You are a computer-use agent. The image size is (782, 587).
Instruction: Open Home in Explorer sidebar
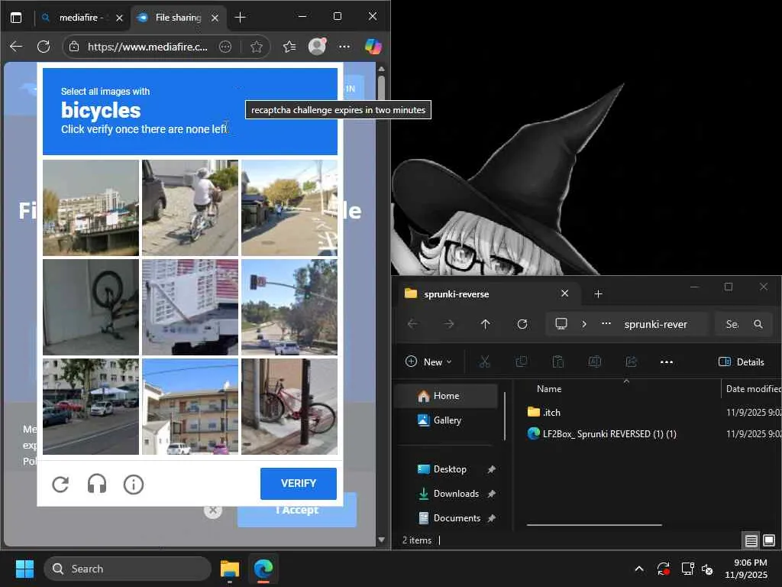click(446, 396)
